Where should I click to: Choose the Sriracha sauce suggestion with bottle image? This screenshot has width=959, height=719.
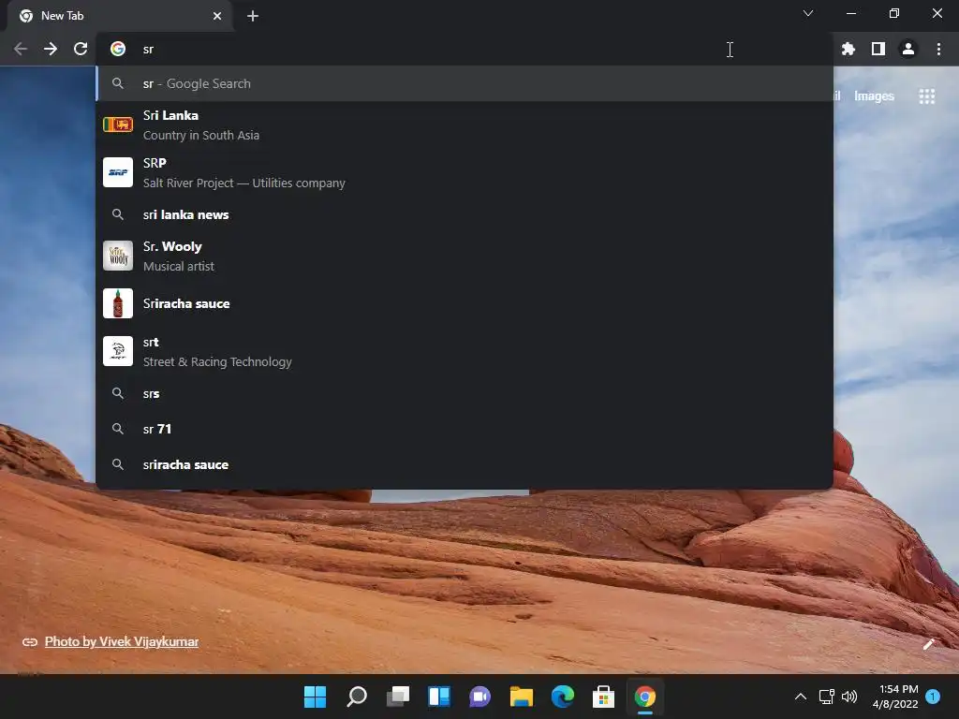click(465, 303)
